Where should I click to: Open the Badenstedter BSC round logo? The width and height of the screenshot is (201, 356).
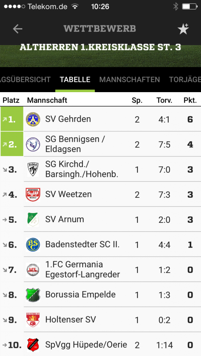tap(33, 245)
